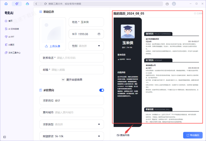206x141 pixels.
Task: Open the 性别 dropdown
Action: (86, 46)
